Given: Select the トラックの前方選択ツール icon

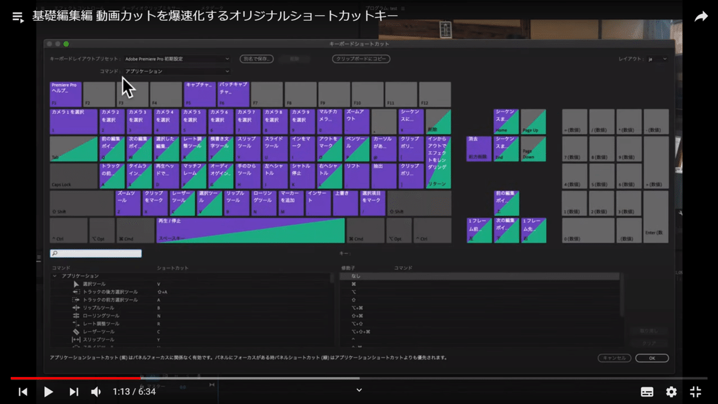Looking at the screenshot, I should tap(76, 300).
